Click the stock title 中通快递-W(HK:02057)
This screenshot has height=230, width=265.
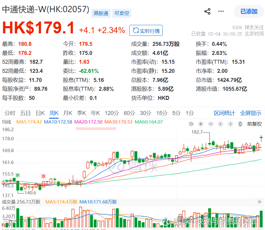(x=46, y=9)
